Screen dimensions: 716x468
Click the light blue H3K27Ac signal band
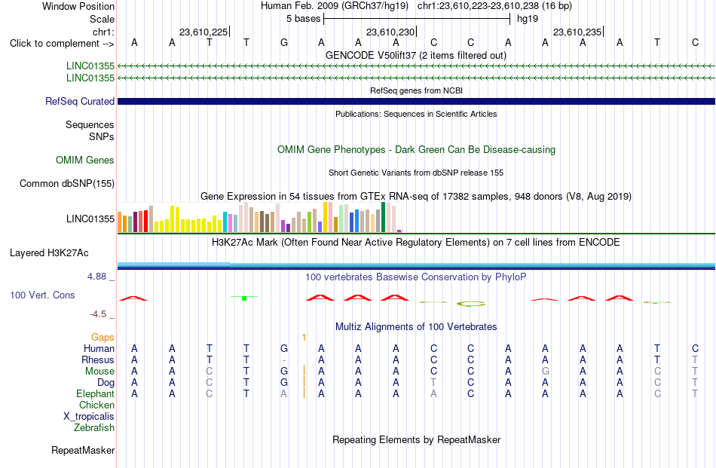pos(416,265)
